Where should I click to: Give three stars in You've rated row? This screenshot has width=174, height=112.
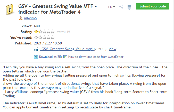tap(44, 38)
